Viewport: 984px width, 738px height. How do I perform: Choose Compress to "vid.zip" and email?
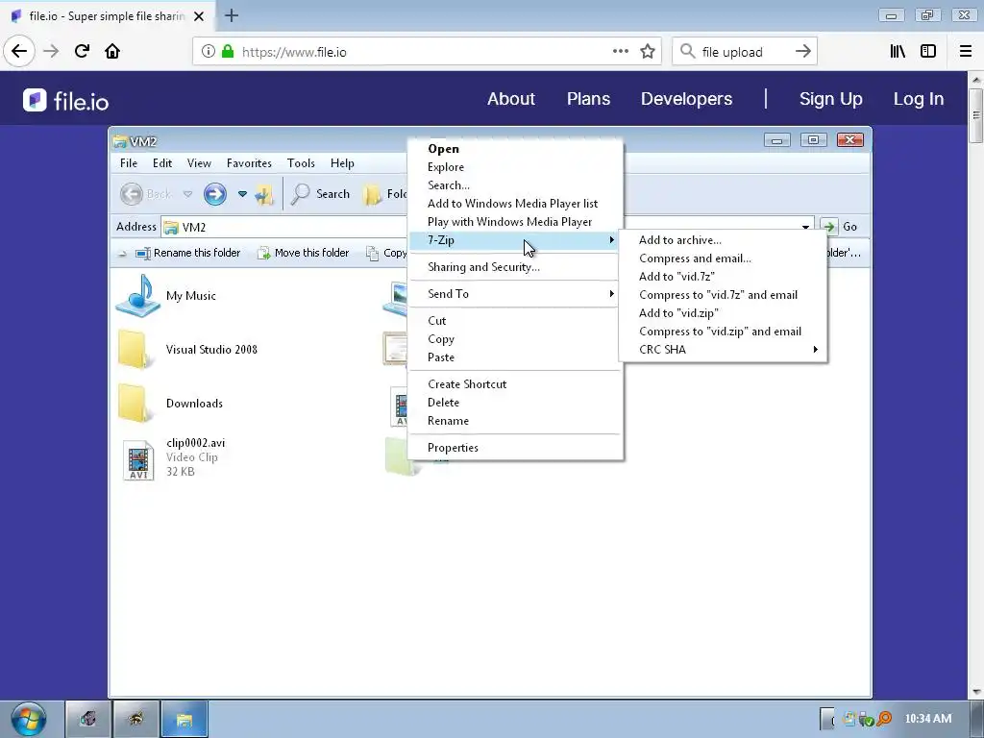[x=723, y=332]
